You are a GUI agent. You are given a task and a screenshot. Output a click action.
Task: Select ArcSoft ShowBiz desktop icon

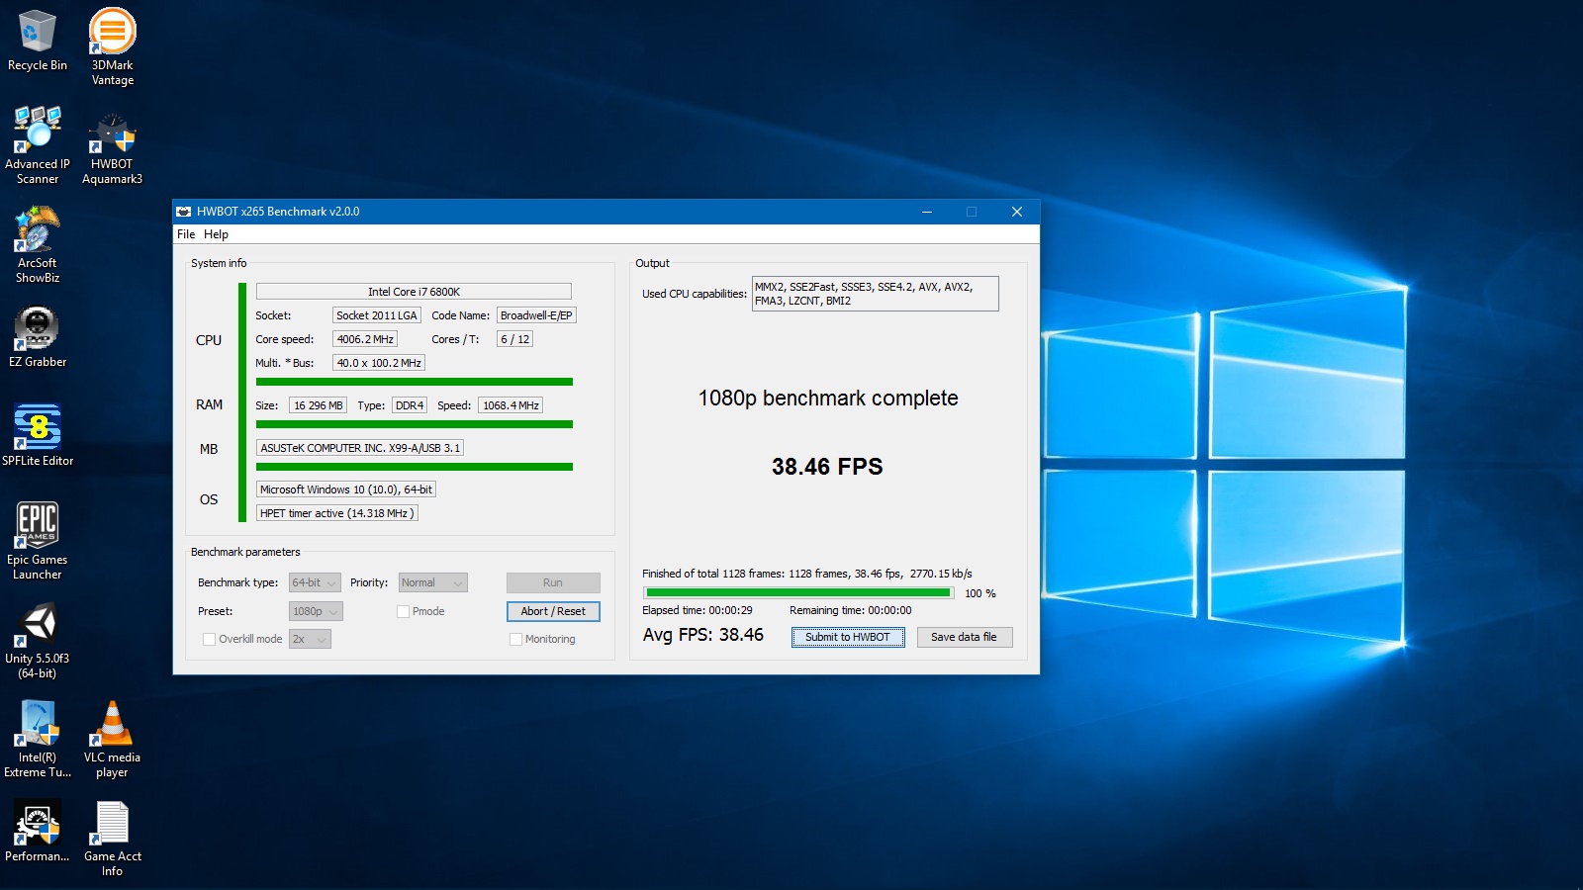[x=38, y=244]
